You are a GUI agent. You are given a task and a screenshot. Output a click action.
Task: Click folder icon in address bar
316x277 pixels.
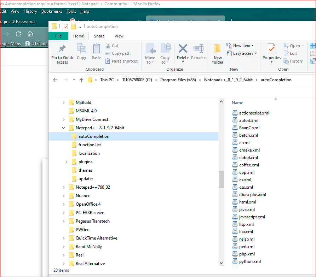tap(90, 80)
